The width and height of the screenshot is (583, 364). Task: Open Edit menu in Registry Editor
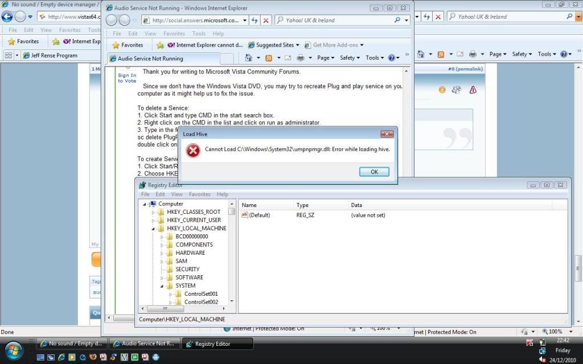pyautogui.click(x=160, y=195)
